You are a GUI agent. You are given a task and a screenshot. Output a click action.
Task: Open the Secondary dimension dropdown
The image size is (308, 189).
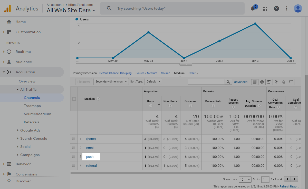point(111,82)
